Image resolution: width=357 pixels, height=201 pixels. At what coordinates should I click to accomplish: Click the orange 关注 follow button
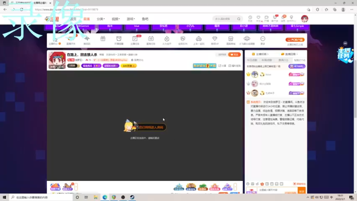point(234,54)
